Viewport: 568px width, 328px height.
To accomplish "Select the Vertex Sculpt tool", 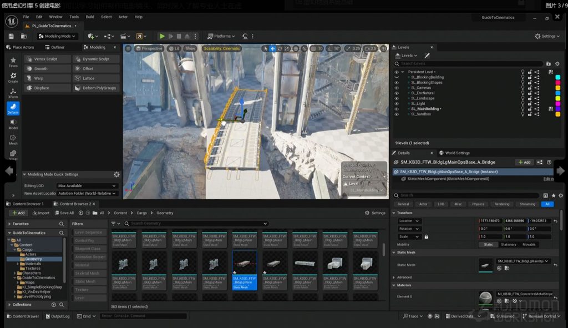I will (x=48, y=59).
